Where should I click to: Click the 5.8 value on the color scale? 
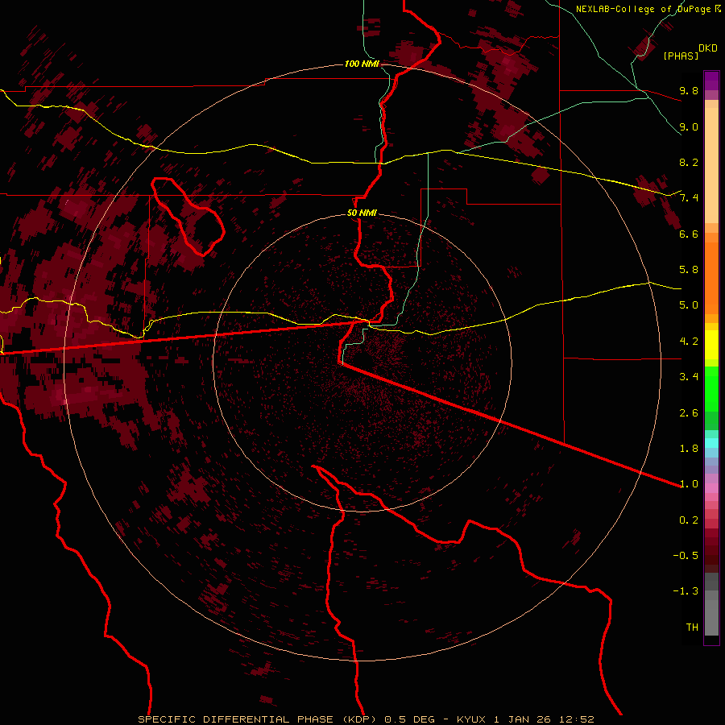689,270
